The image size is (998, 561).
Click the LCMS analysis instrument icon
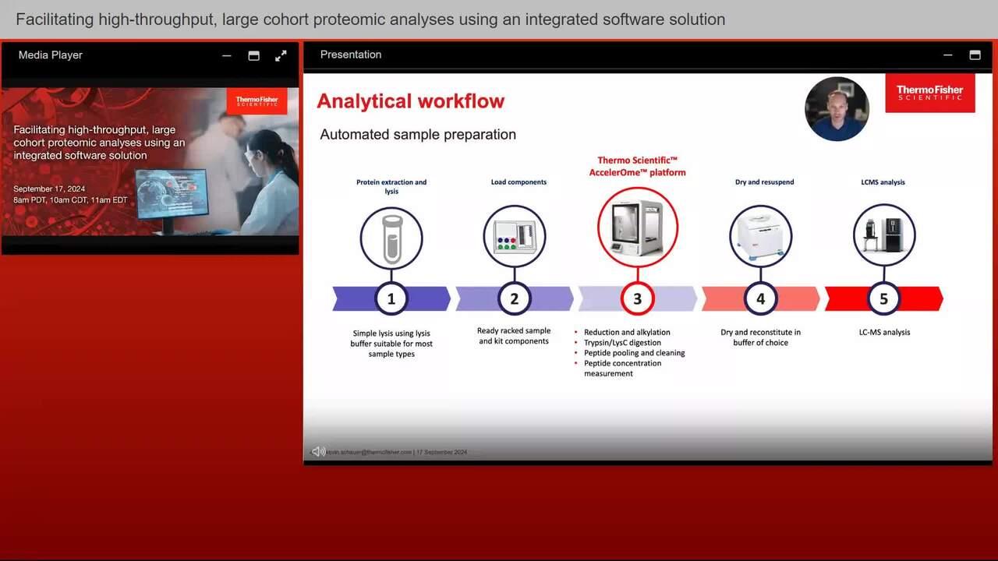coord(883,236)
